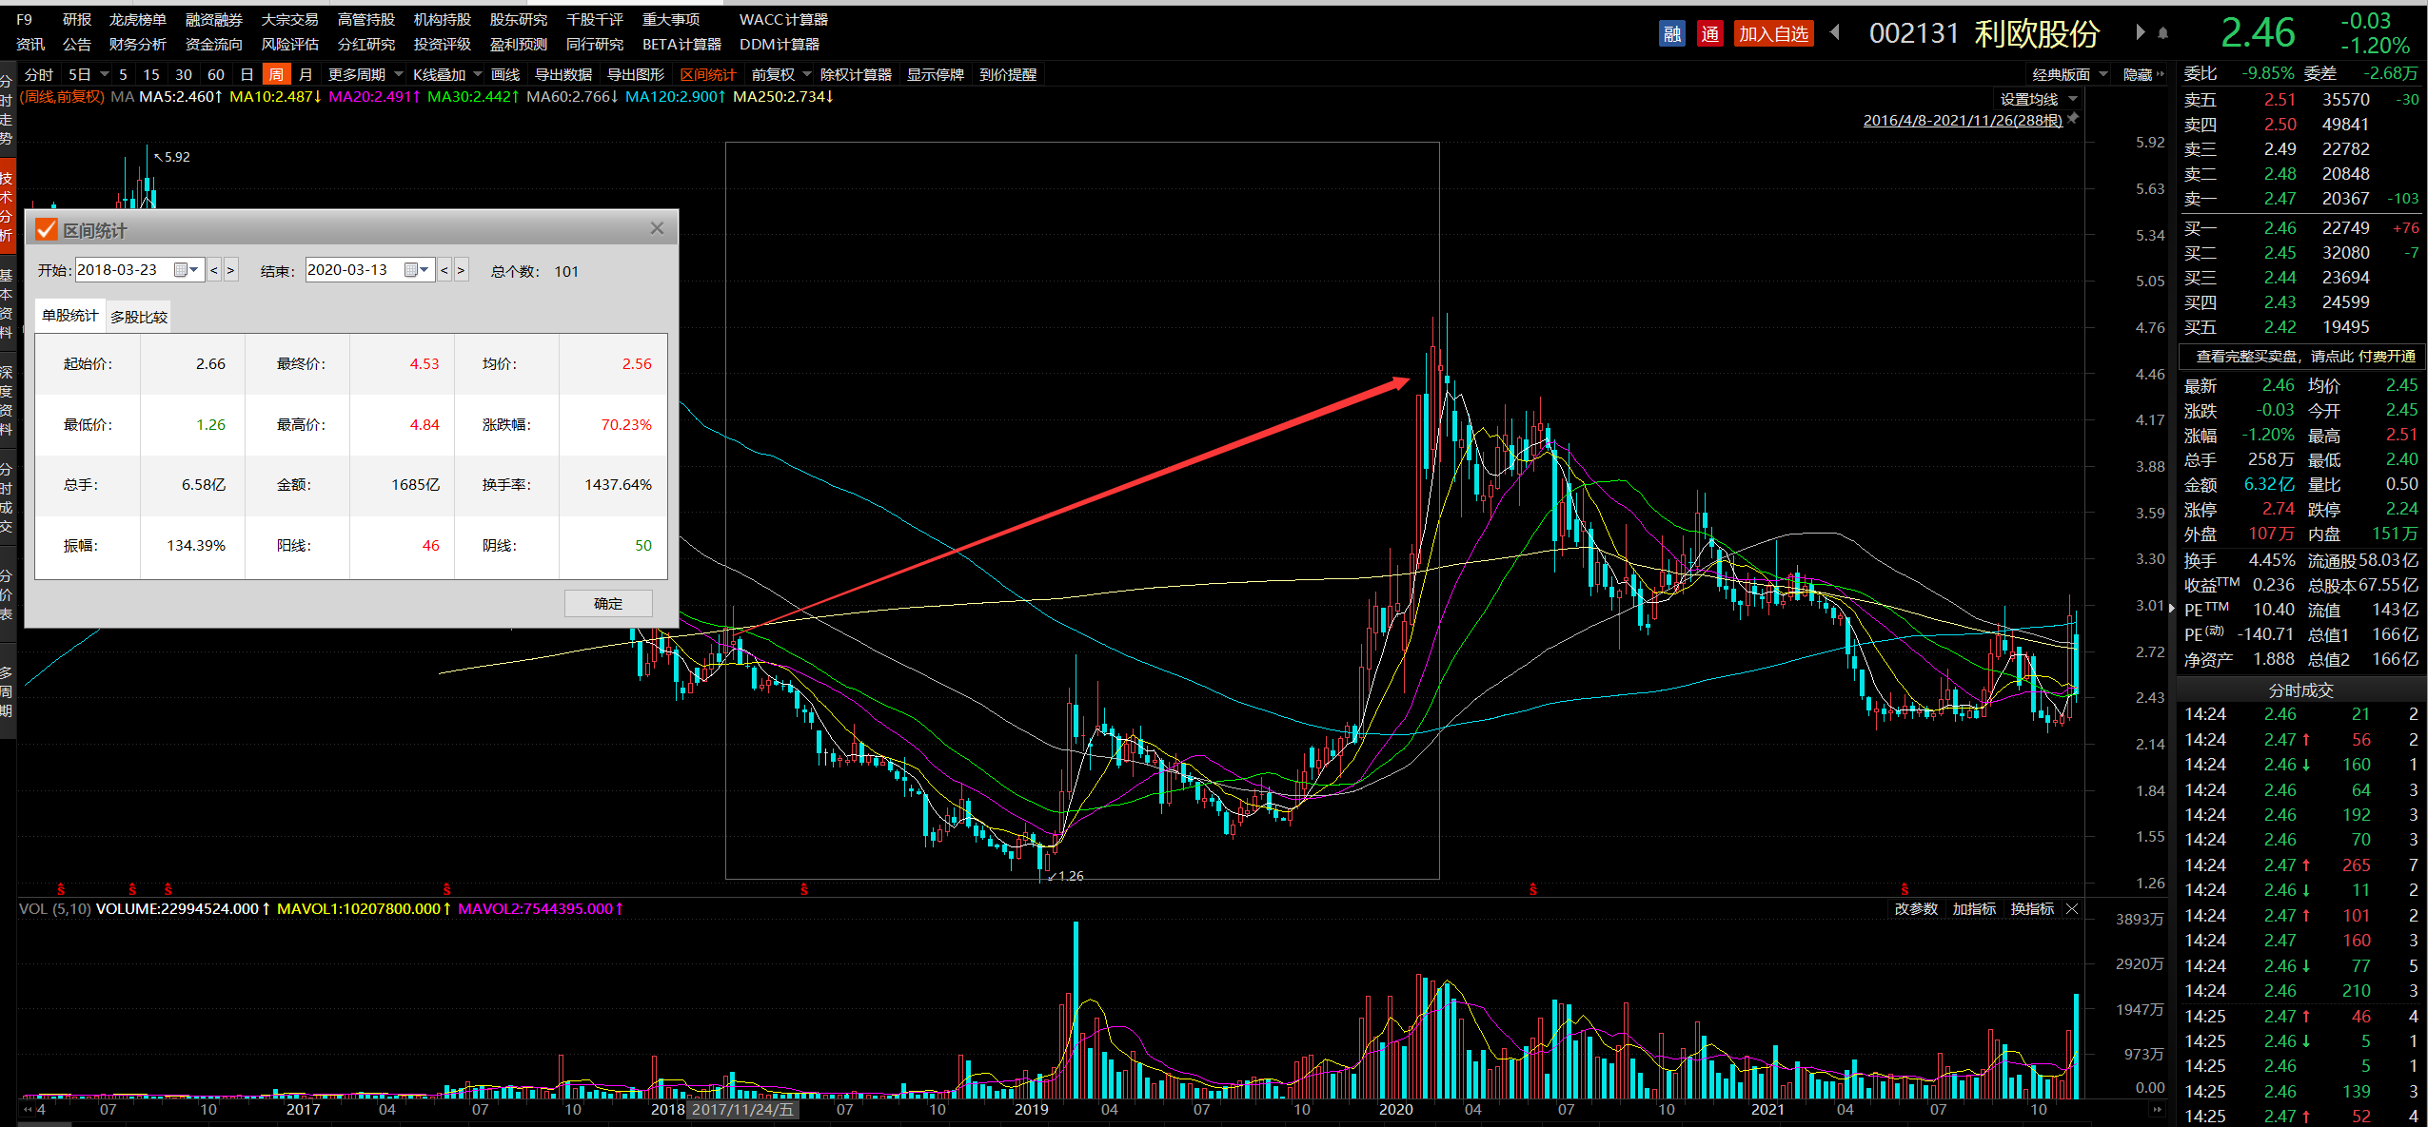Open the 财务分析 menu item
This screenshot has width=2428, height=1127.
(x=137, y=44)
